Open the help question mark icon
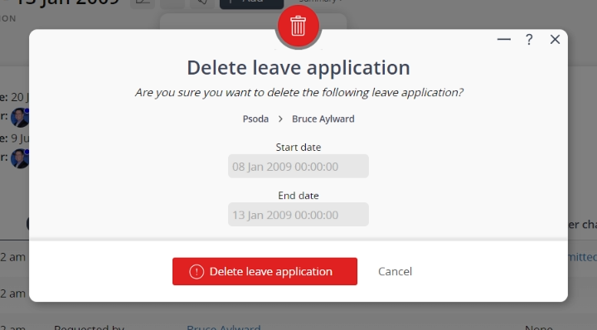This screenshot has width=597, height=330. [529, 39]
